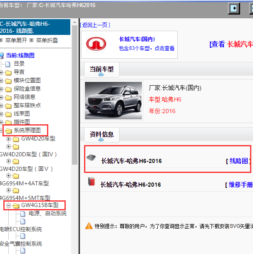The height and width of the screenshot is (254, 253).
Task: Click the 目录 document icon
Action: [x=8, y=64]
